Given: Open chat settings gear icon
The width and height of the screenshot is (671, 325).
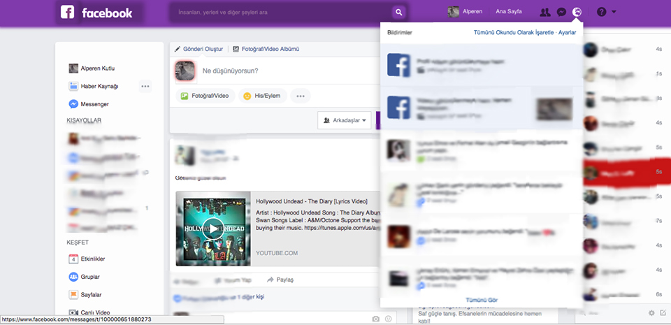Looking at the screenshot, I should [651, 313].
